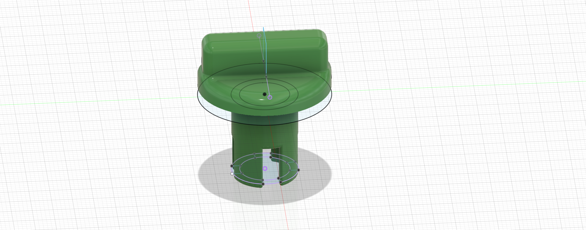Select the white sketch point on the bottom sketch
586x230 pixels.
pyautogui.click(x=232, y=174)
